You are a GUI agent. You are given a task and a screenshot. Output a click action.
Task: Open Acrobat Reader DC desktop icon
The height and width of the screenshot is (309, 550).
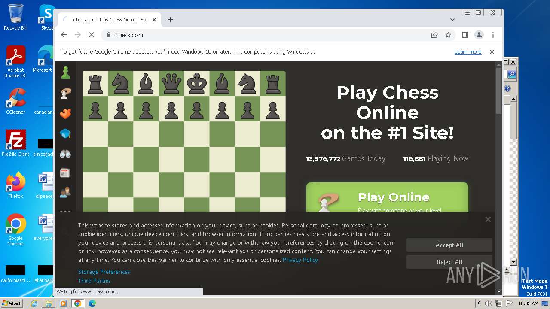(15, 62)
